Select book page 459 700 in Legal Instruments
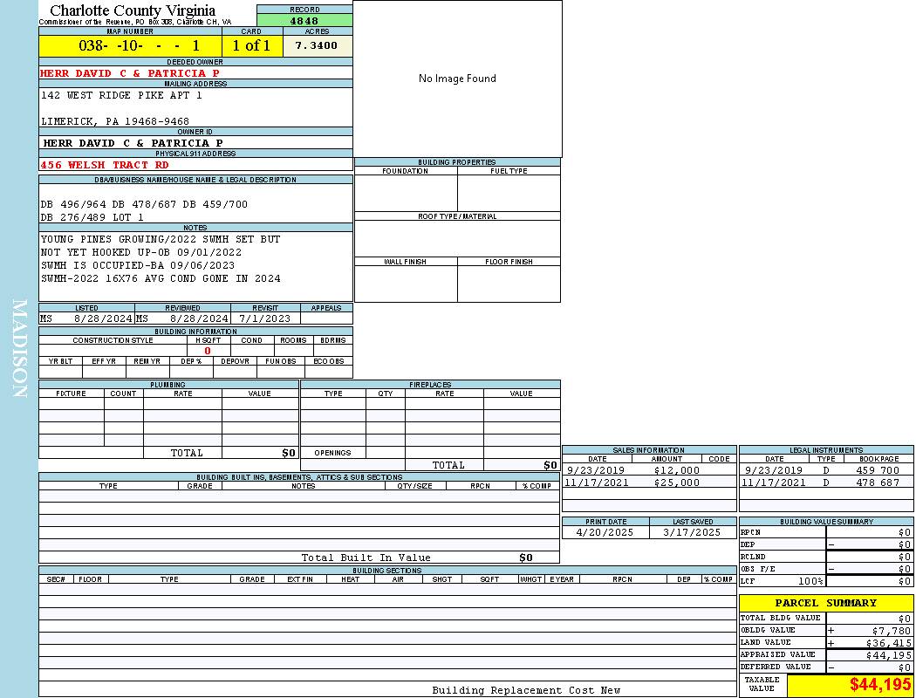Image resolution: width=916 pixels, height=698 pixels. [877, 470]
